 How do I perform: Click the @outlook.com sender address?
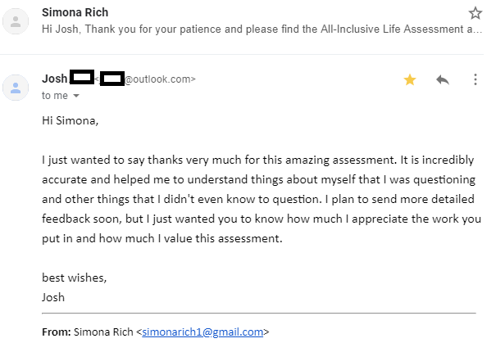tap(160, 79)
